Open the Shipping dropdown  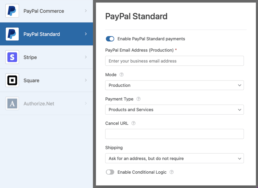pyautogui.click(x=174, y=158)
